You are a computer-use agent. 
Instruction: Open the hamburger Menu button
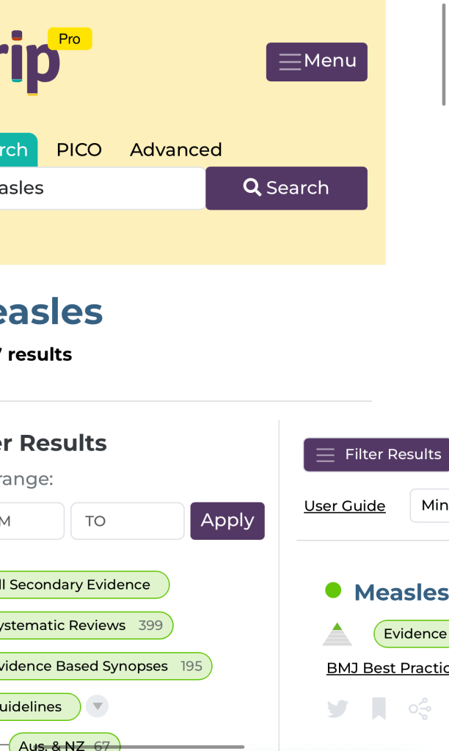pyautogui.click(x=316, y=62)
